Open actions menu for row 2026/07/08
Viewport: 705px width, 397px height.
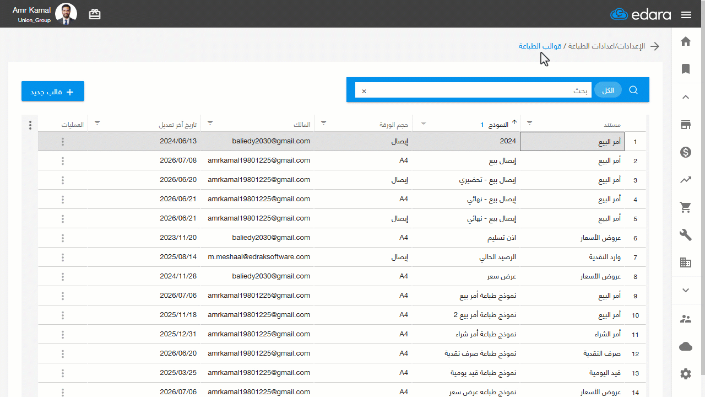pos(63,161)
